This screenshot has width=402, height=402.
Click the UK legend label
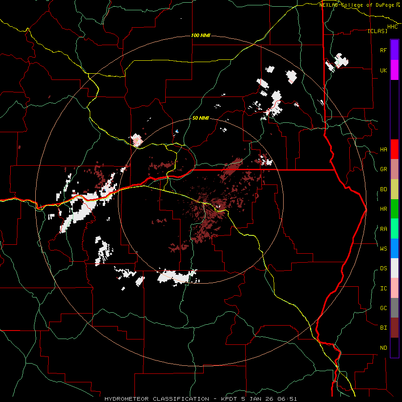pyautogui.click(x=384, y=70)
